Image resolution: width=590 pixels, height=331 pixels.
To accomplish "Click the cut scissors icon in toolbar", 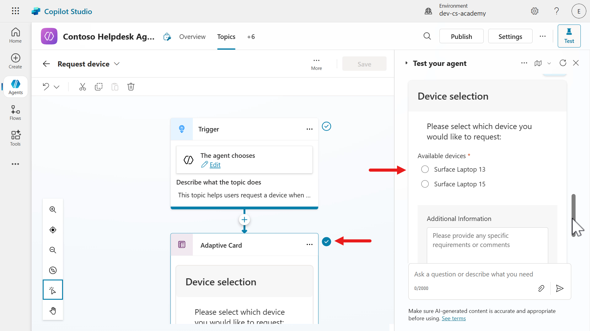I will tap(82, 87).
